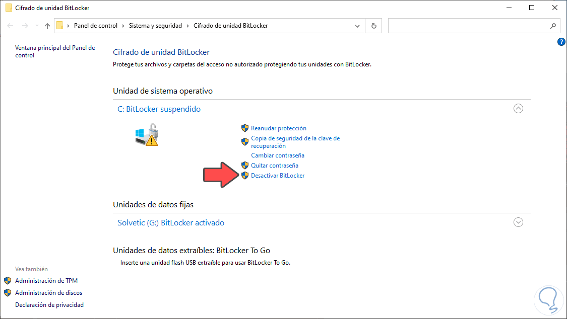Open the blue Help icon
567x319 pixels.
pos(561,42)
